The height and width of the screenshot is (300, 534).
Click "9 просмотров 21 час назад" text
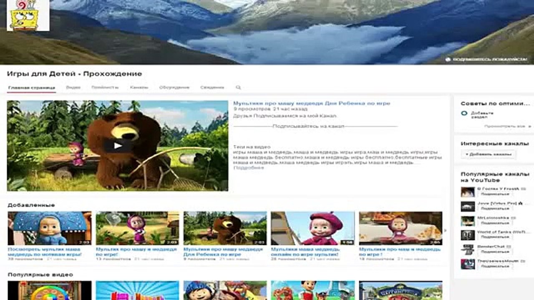tap(270, 109)
